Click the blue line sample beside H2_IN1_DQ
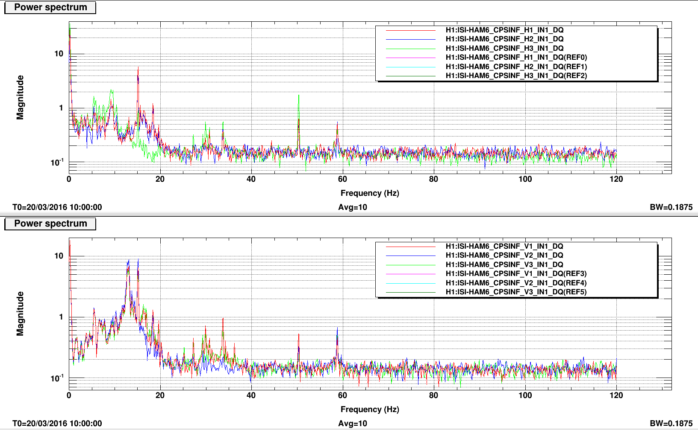698x430 pixels. pos(410,40)
